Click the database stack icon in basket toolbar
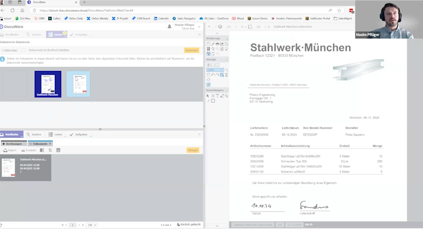 (58, 150)
